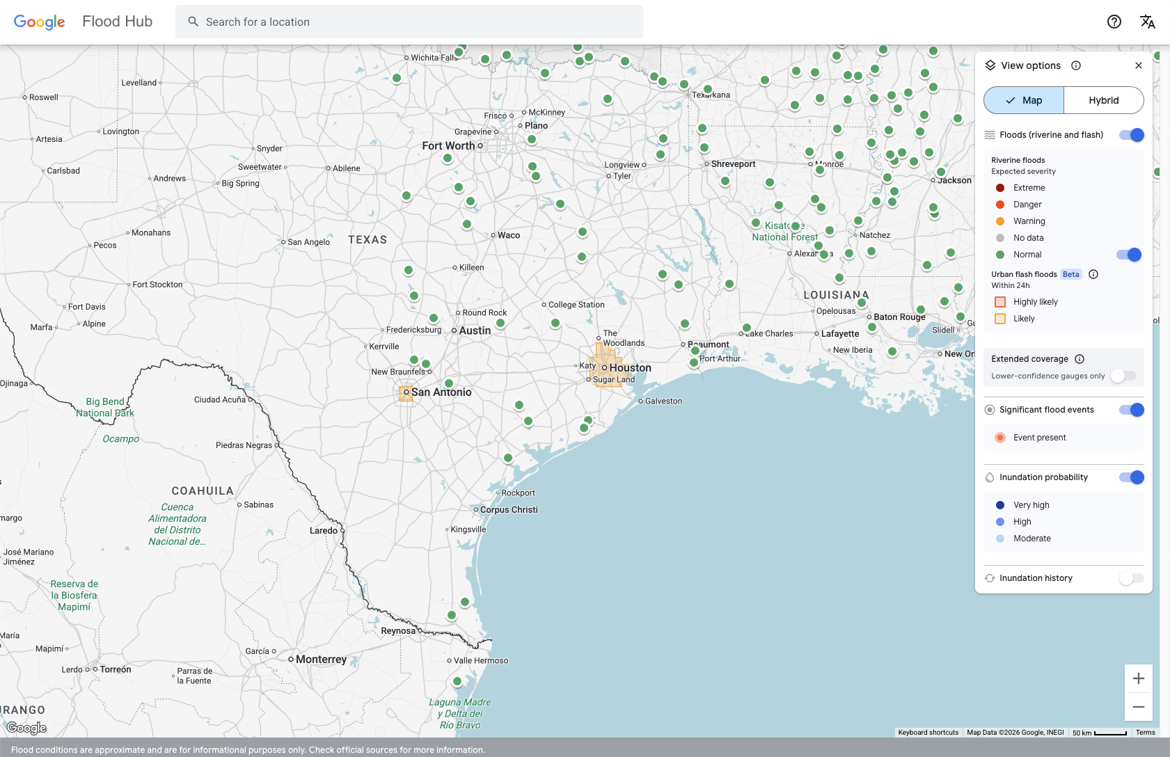1170x757 pixels.
Task: Zoom out the map with minus button
Action: point(1139,707)
